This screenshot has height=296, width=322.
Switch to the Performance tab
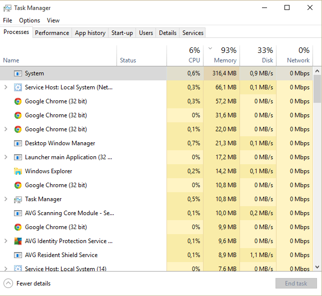pyautogui.click(x=52, y=33)
